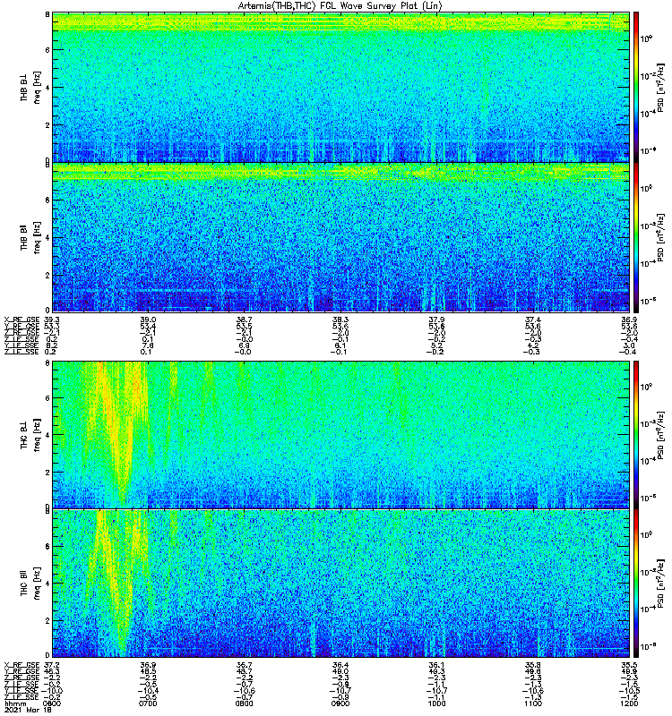672x716 pixels.
Task: Click the THC X position value 36.1
Action: pos(436,665)
